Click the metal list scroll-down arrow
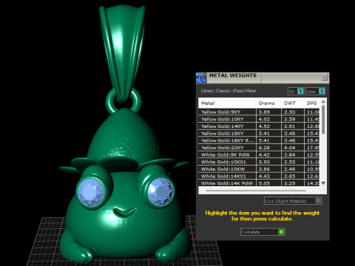 [x=323, y=183]
